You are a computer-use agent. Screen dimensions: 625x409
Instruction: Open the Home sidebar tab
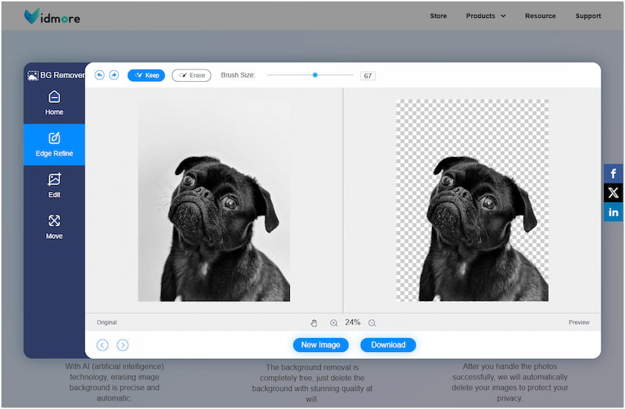pyautogui.click(x=54, y=103)
